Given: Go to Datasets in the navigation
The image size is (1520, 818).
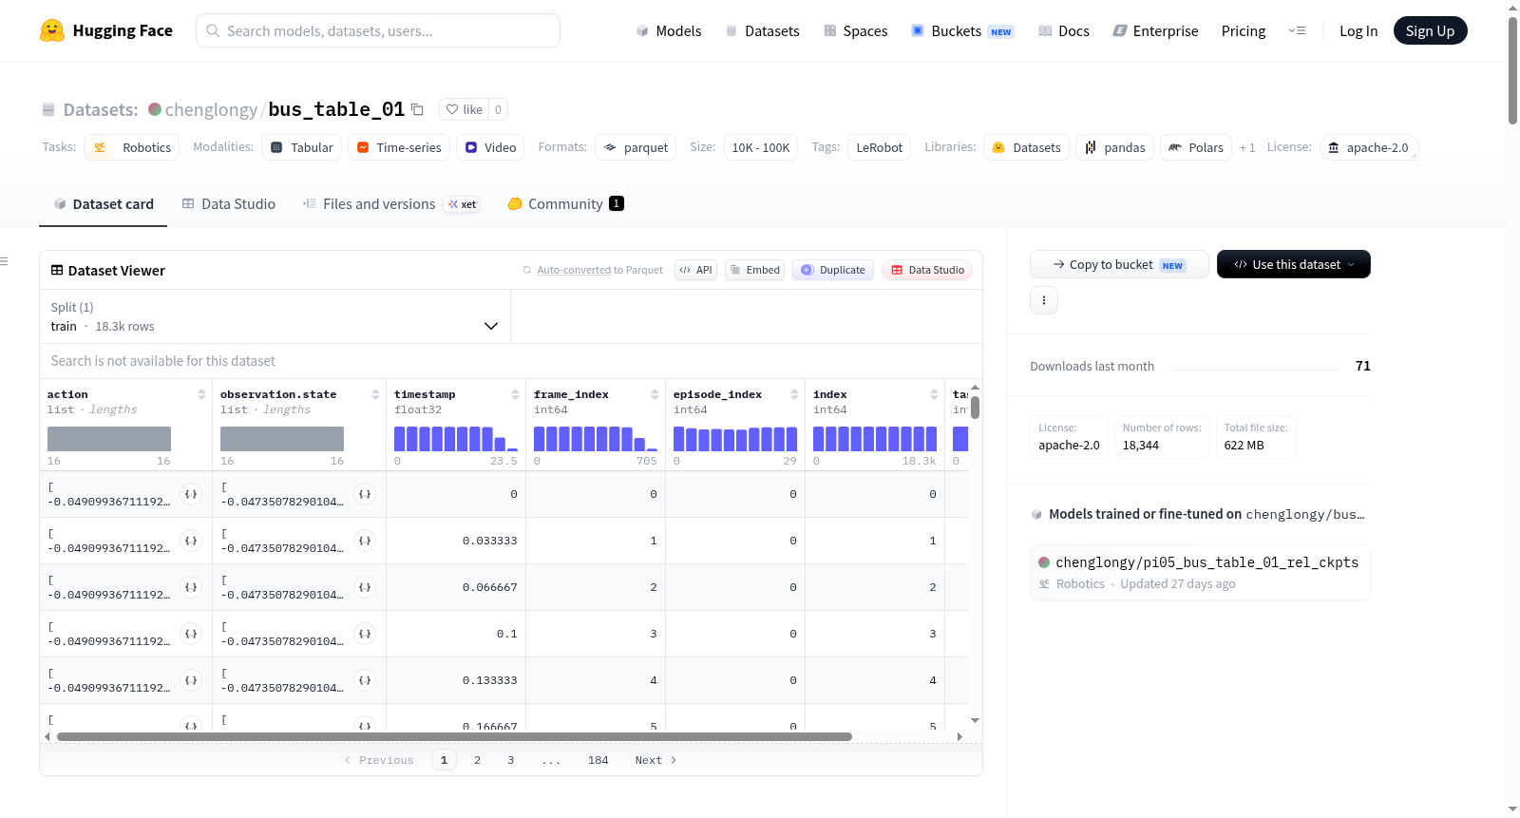Looking at the screenshot, I should tap(762, 30).
